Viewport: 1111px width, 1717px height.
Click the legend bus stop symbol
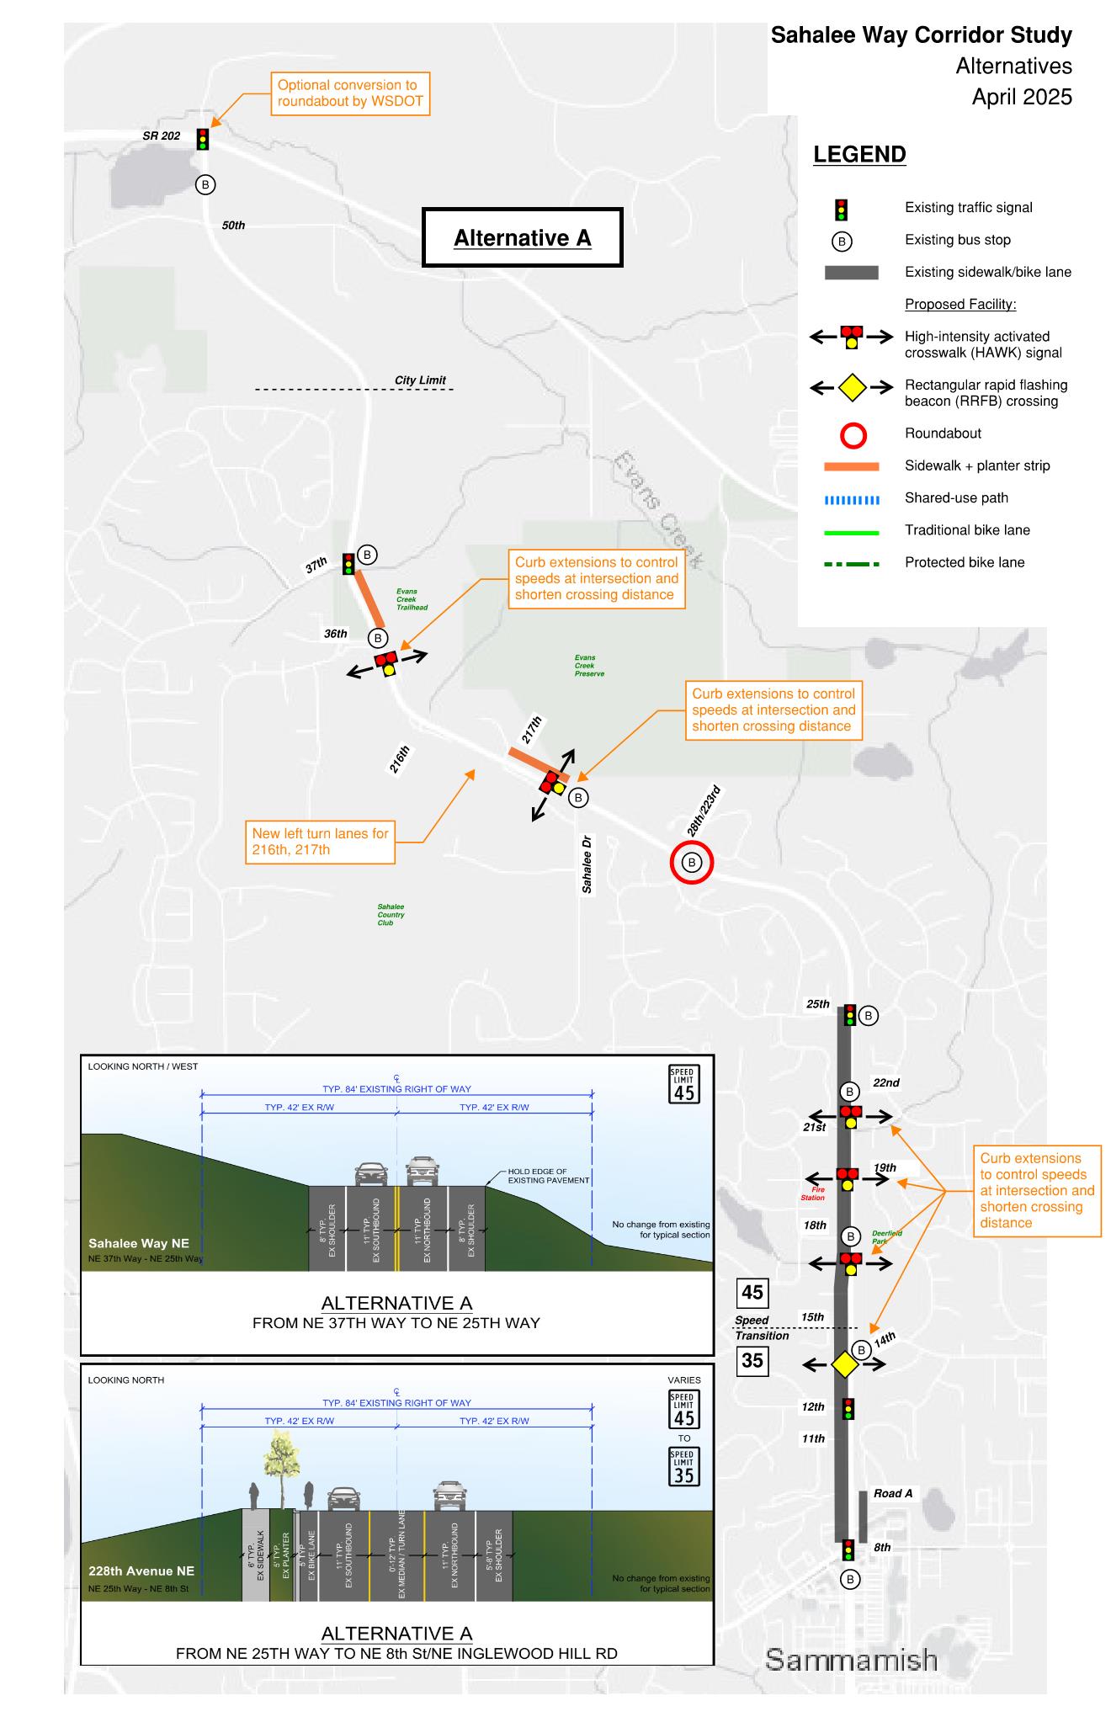tap(842, 242)
